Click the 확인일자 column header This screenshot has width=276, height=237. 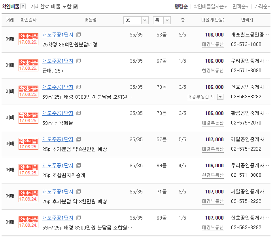pyautogui.click(x=28, y=20)
